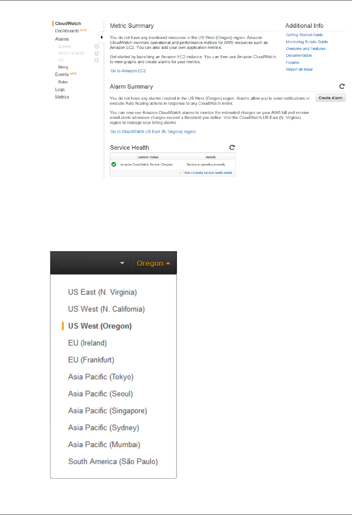Open Logs in the sidebar

(60, 90)
